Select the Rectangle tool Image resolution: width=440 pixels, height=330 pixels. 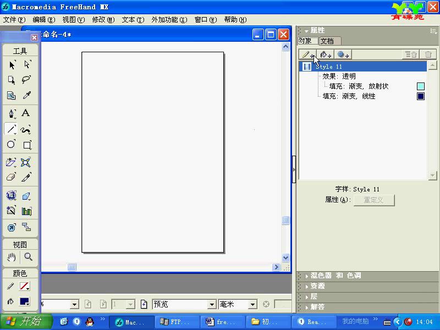coord(27,145)
